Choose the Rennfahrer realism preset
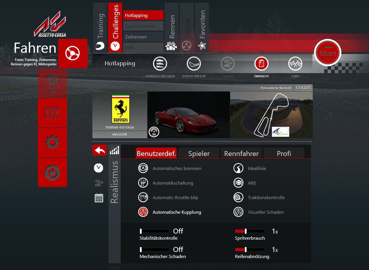The width and height of the screenshot is (369, 270). [241, 153]
